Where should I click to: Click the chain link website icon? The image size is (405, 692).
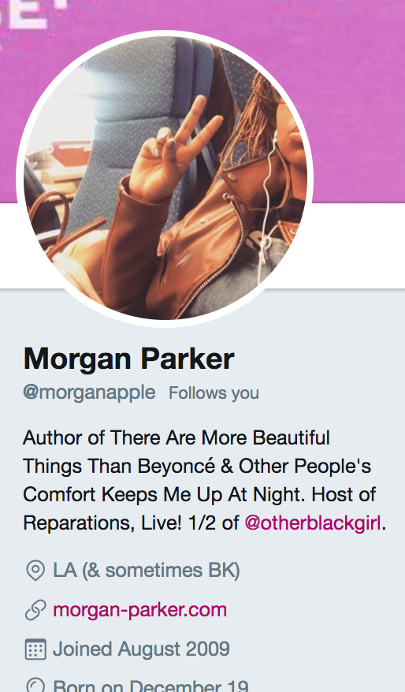tap(35, 610)
